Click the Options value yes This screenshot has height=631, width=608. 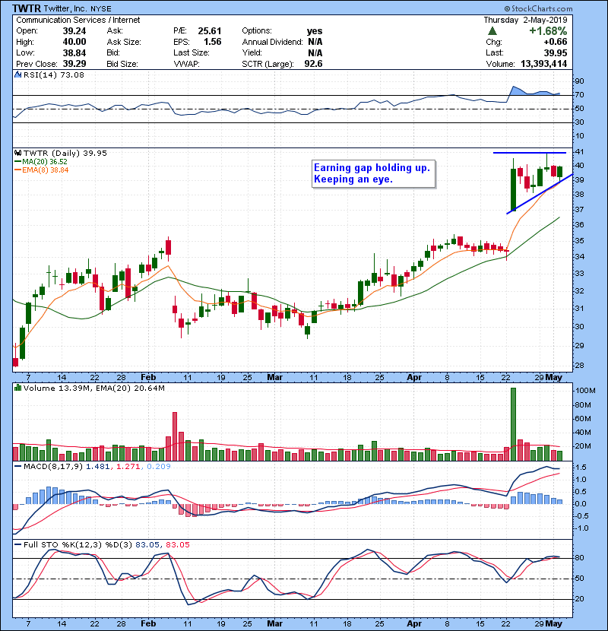click(x=315, y=31)
